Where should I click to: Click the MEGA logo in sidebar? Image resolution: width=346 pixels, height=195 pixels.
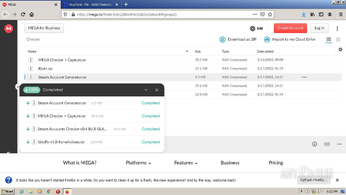pos(9,28)
